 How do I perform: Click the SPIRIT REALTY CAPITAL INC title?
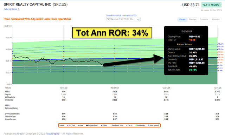pos(27,5)
